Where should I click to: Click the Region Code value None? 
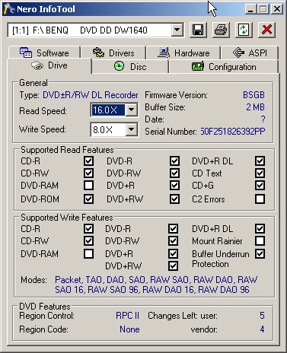129,329
